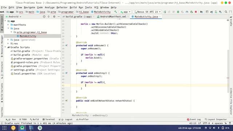Toggle the Resource Manager side tab
The height and width of the screenshot is (131, 233).
point(2,46)
